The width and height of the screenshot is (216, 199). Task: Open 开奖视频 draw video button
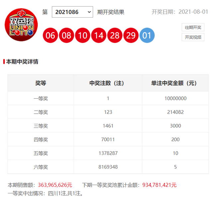tap(193, 37)
